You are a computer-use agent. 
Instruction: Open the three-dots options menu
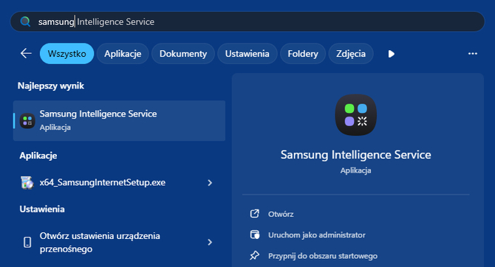(473, 54)
